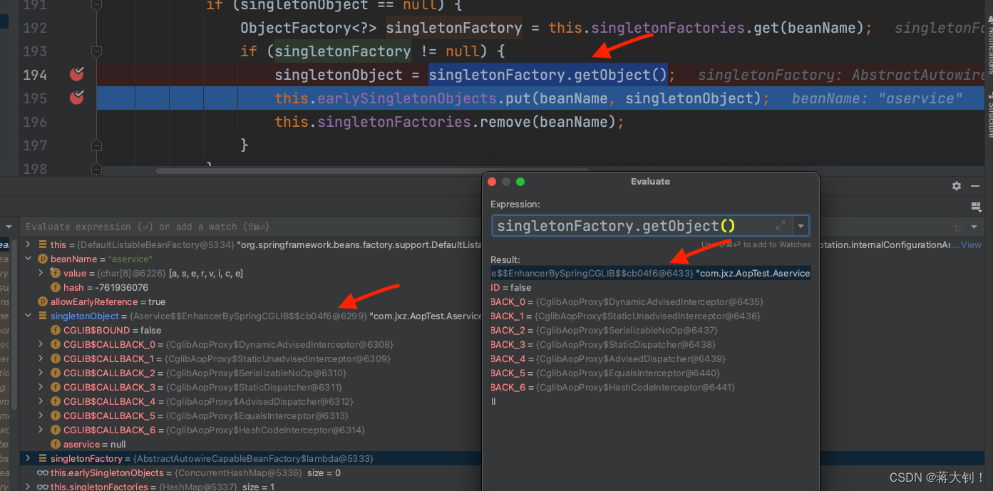Expand the expression editor in Evaluate dialog
993x491 pixels.
tap(781, 225)
